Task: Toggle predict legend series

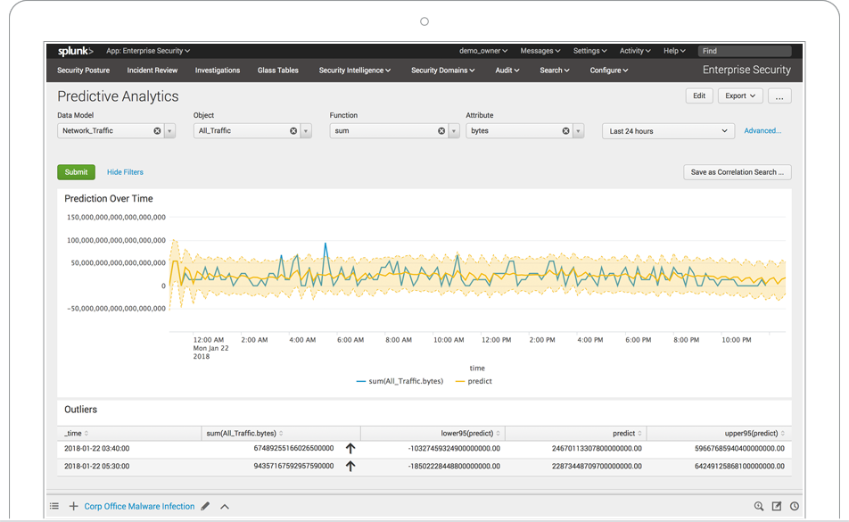Action: coord(474,381)
